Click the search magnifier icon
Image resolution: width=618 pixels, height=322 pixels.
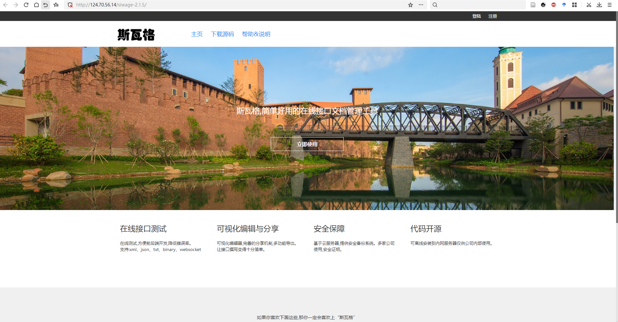(435, 5)
